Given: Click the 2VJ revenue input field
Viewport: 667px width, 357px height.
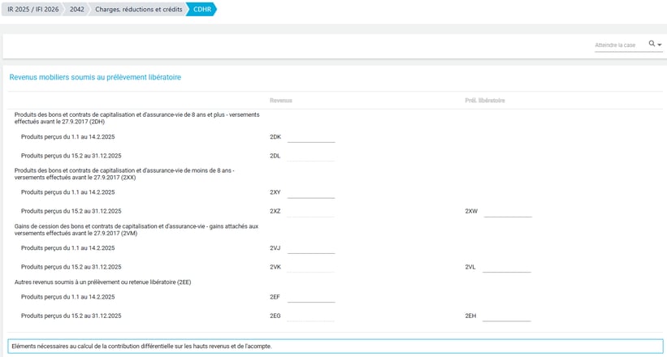Looking at the screenshot, I should pyautogui.click(x=310, y=247).
